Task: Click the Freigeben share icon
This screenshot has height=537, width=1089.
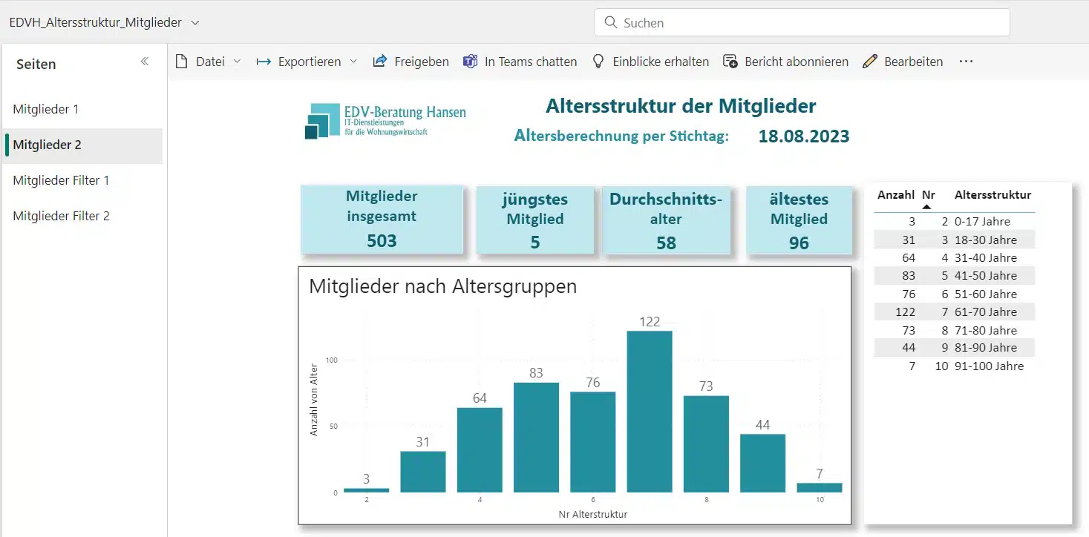Action: 380,62
